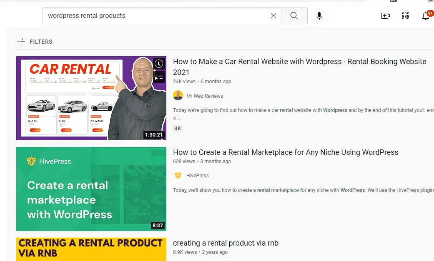Click '638 views • 3 months ago' text
The width and height of the screenshot is (434, 261).
202,161
